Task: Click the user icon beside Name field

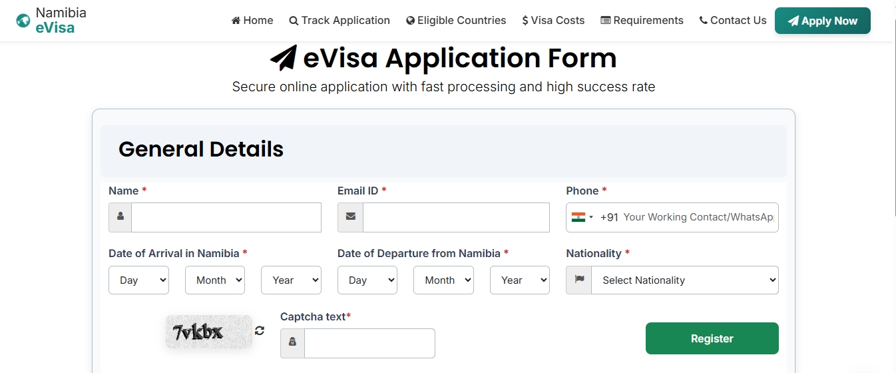Action: [120, 217]
